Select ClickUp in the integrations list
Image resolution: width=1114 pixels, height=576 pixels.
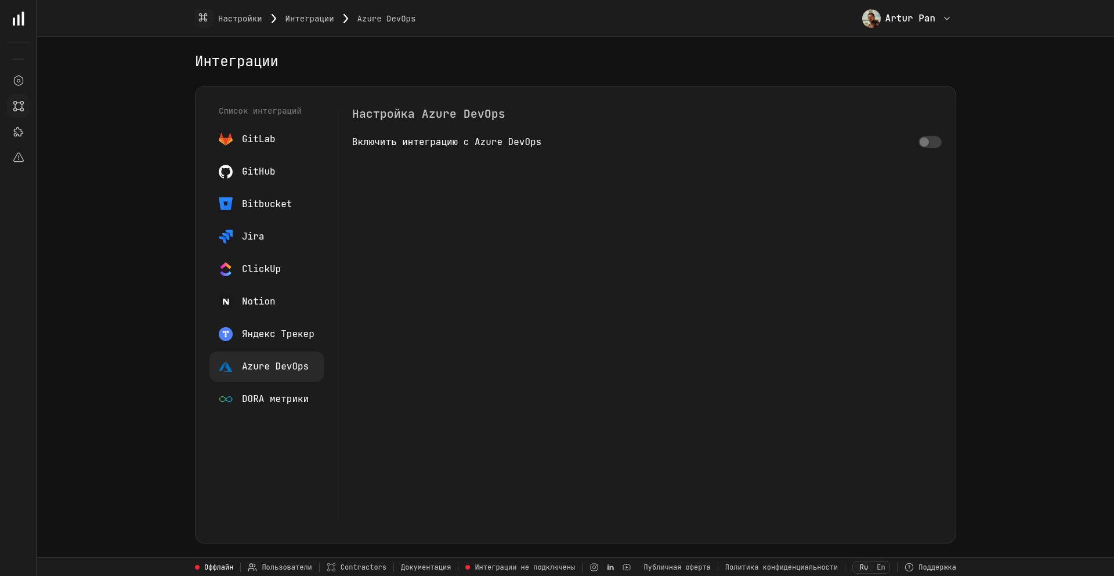point(266,269)
